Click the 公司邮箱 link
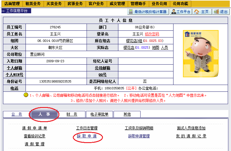This screenshot has height=151, width=231. (103, 68)
